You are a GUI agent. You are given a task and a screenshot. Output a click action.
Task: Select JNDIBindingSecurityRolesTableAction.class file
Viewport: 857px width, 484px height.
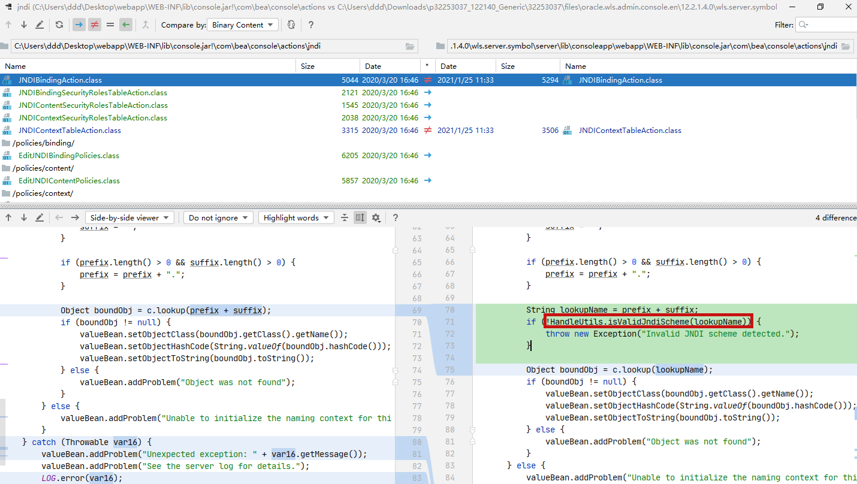pos(93,92)
